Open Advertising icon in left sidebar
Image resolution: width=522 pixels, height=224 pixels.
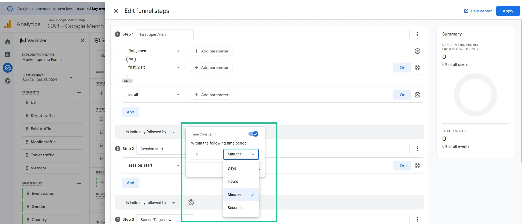(8, 81)
